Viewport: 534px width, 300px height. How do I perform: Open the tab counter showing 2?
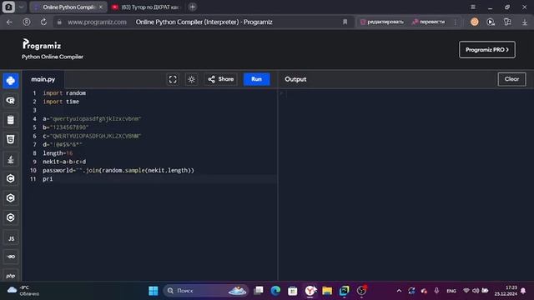point(8,7)
